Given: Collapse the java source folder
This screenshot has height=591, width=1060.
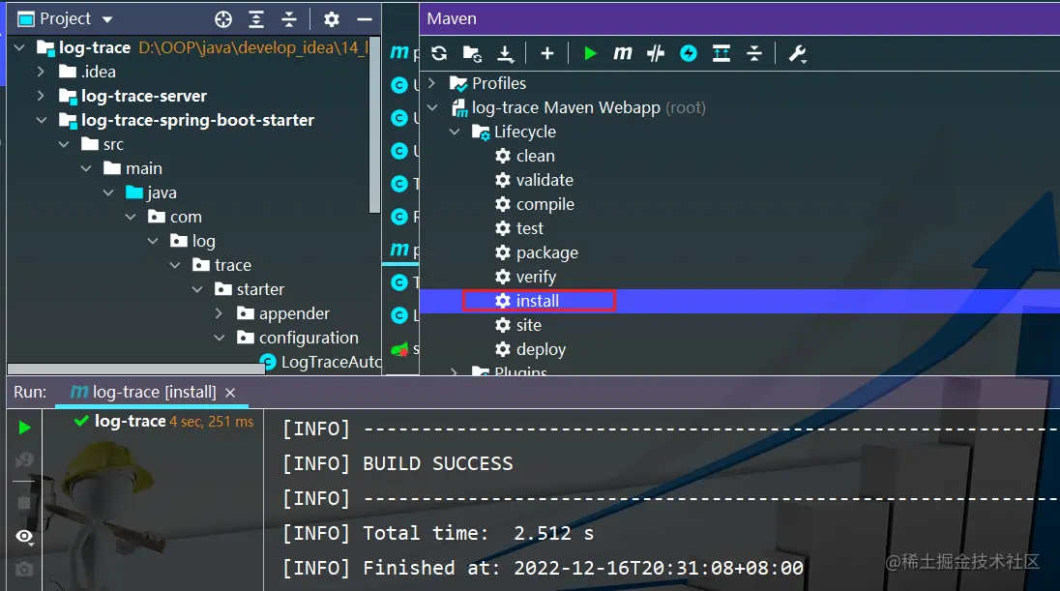Looking at the screenshot, I should (108, 192).
